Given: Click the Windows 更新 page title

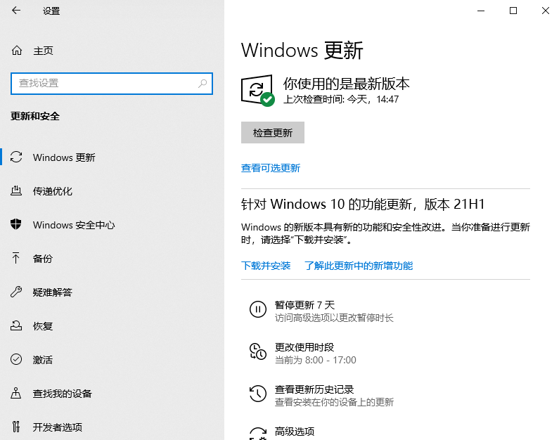Looking at the screenshot, I should (302, 50).
